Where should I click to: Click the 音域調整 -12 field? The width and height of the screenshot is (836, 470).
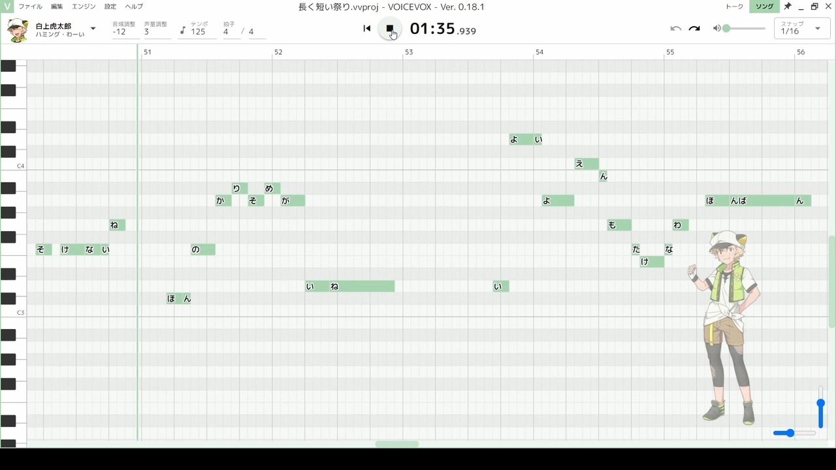124,30
